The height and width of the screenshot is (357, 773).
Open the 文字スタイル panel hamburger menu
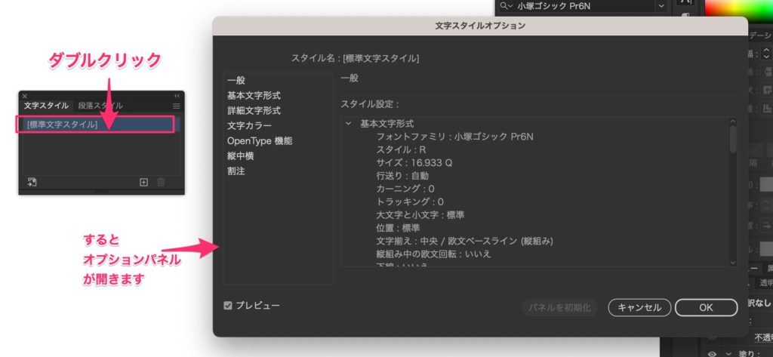tap(176, 106)
